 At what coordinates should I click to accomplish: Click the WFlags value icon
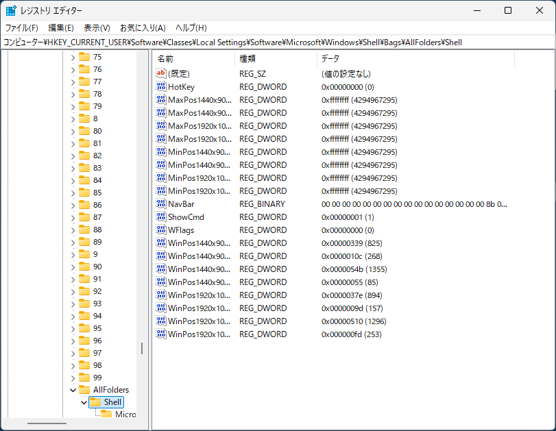point(161,230)
